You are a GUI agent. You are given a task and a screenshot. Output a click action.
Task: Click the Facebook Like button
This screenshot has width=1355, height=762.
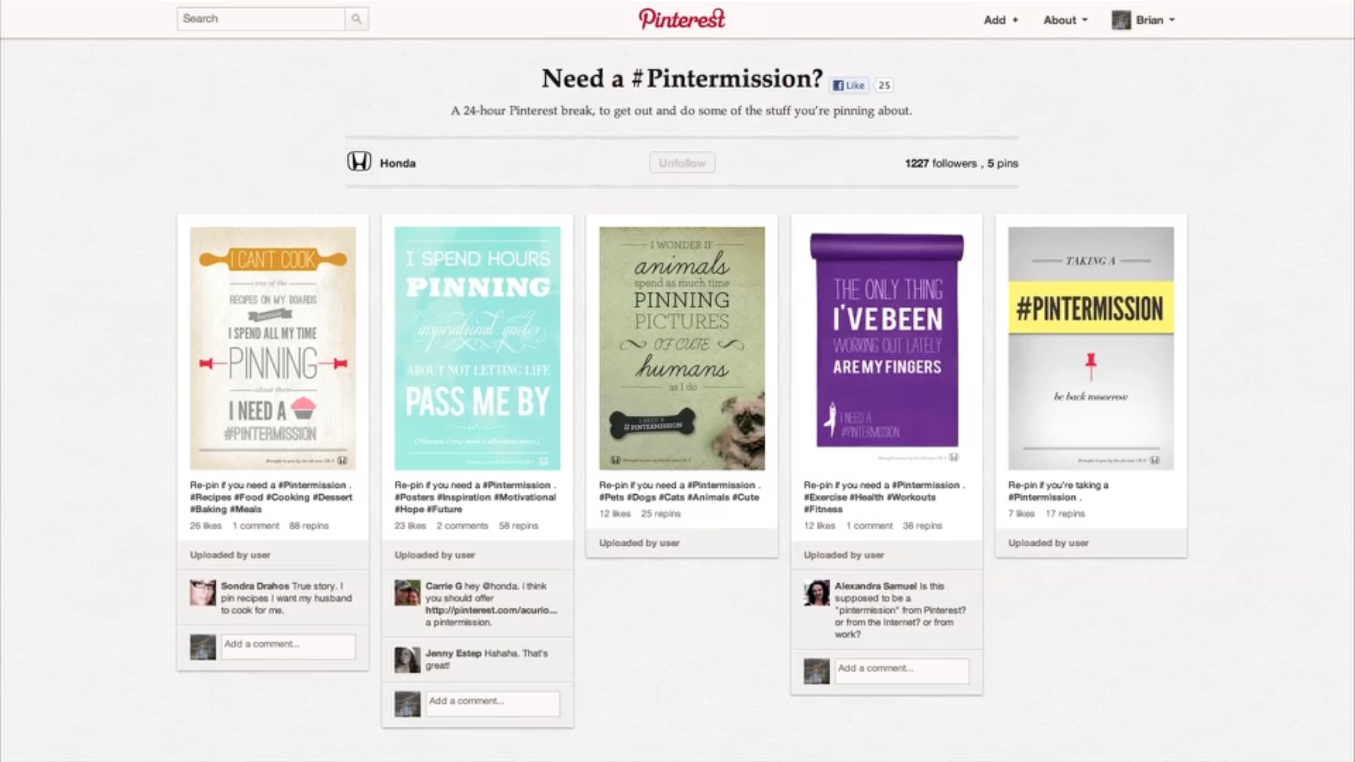[x=849, y=86]
